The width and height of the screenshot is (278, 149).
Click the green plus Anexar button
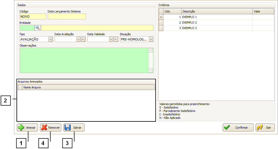[28, 128]
